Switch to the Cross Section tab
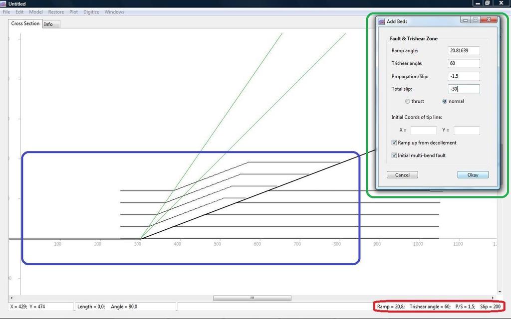Screen dimensions: 511x319 pos(25,23)
